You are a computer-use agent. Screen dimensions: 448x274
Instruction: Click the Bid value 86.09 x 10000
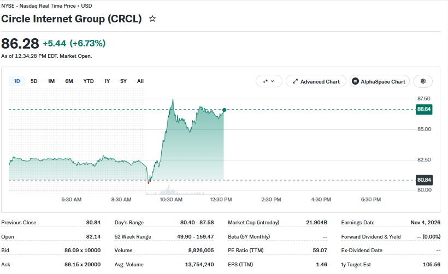[x=82, y=251]
